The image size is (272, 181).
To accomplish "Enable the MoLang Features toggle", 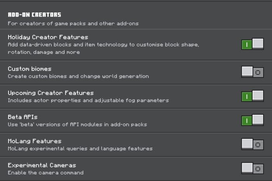I will 253,144.
